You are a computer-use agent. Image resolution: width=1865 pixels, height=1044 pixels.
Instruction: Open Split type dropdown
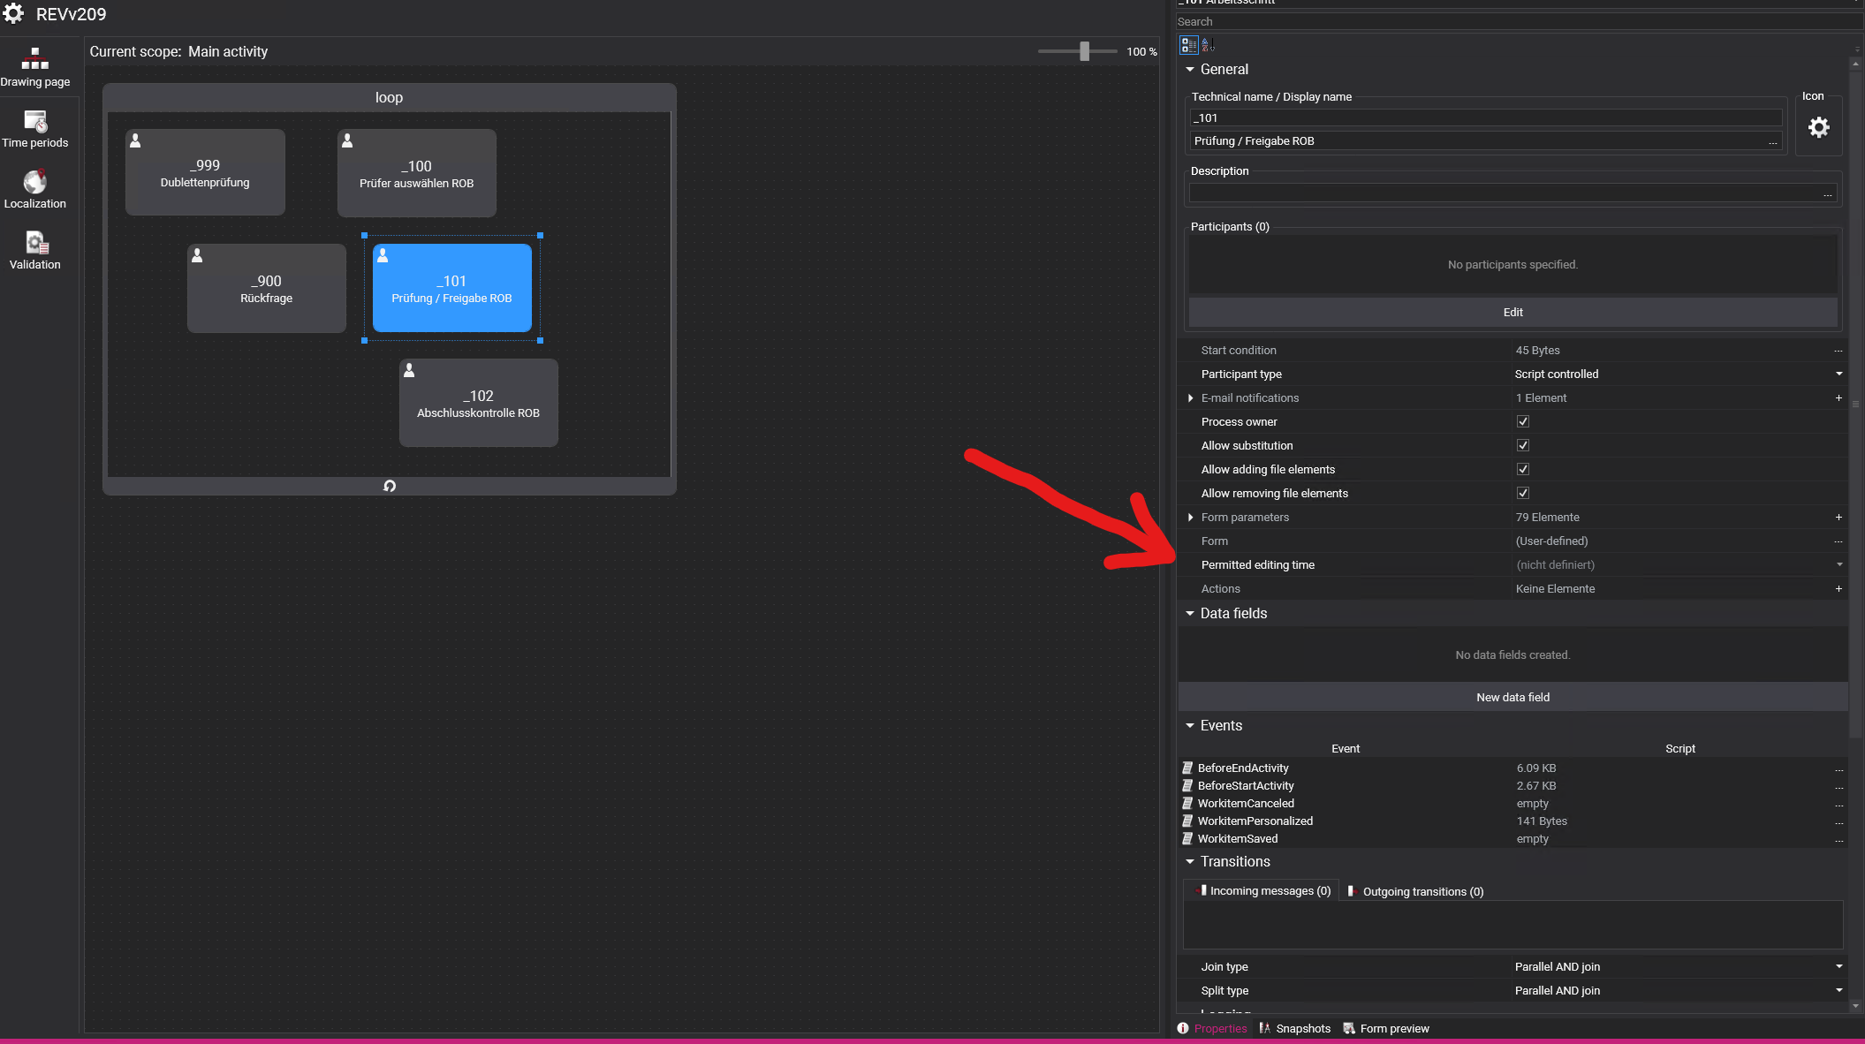click(1838, 990)
